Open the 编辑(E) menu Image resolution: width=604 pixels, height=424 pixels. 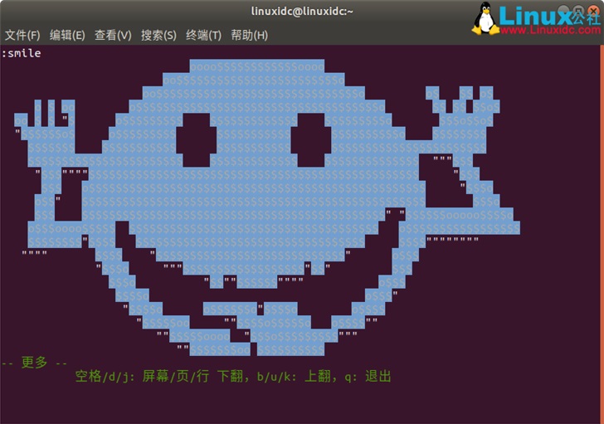[x=67, y=35]
